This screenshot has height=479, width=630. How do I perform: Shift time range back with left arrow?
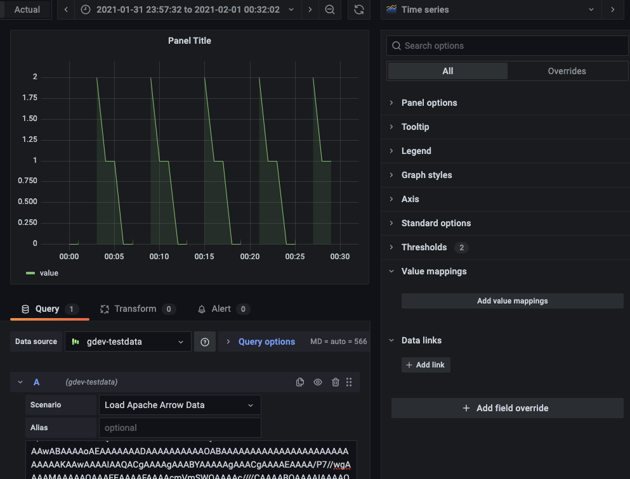tap(66, 10)
